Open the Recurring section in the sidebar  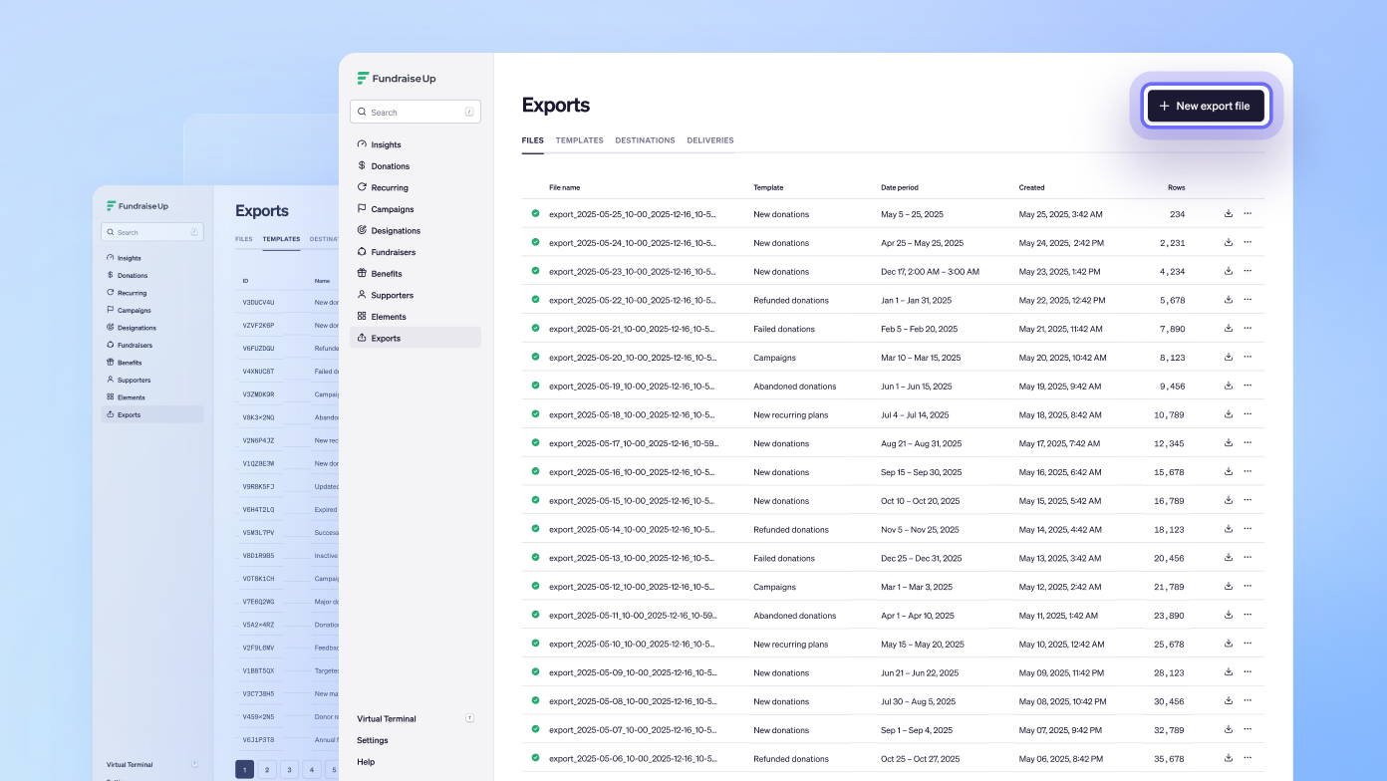click(389, 187)
